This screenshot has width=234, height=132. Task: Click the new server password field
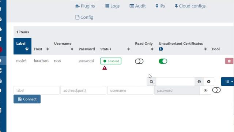(x=177, y=91)
